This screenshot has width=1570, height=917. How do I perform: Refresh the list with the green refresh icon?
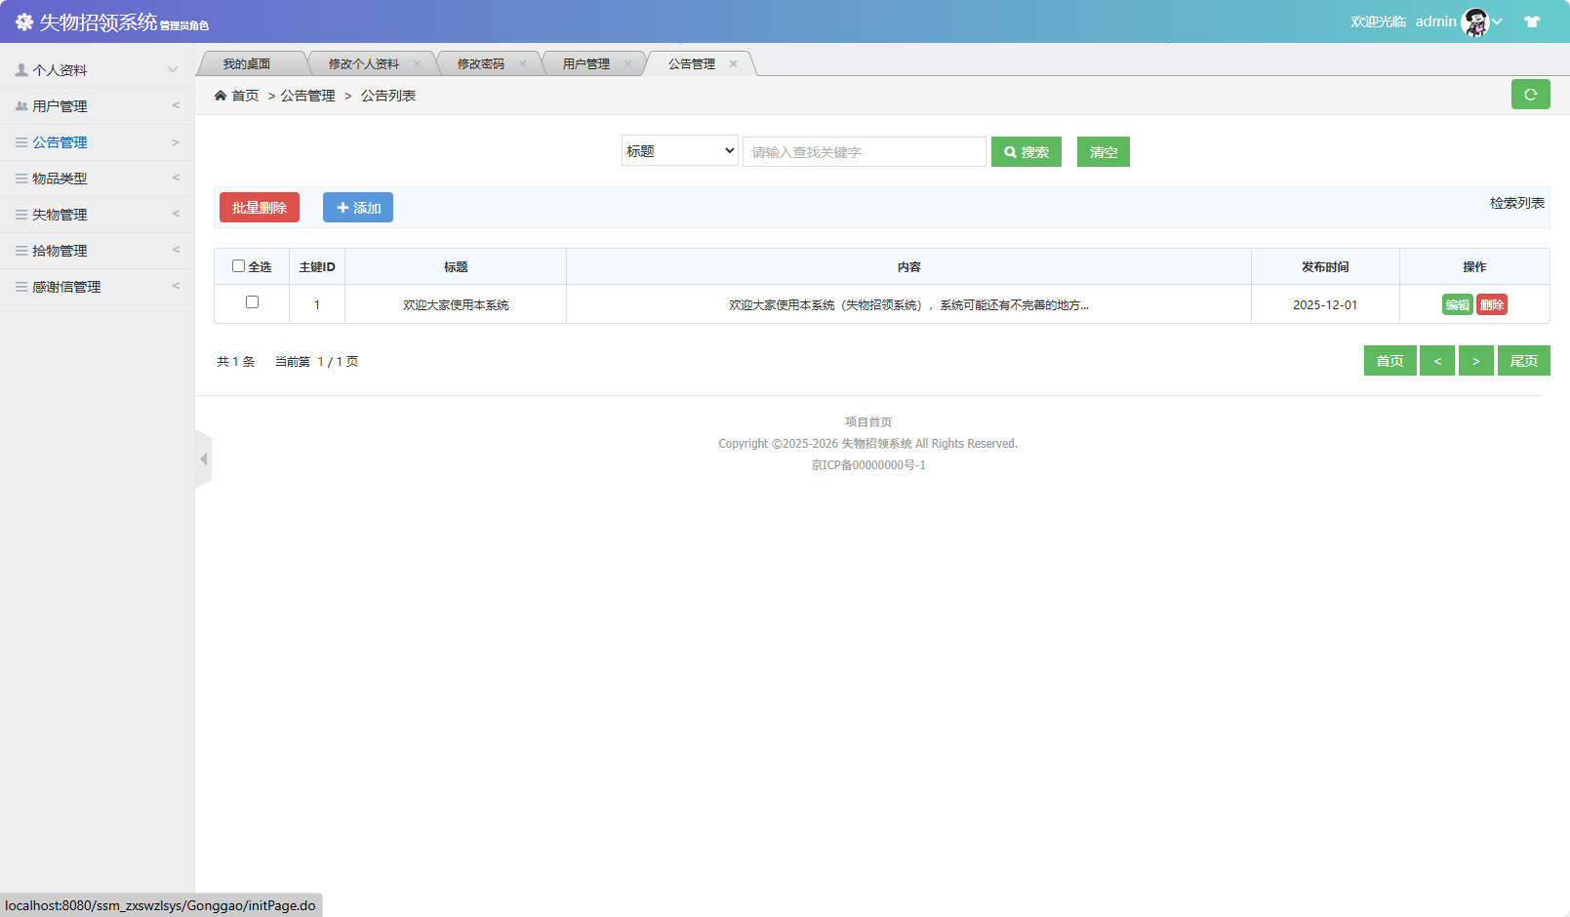(1531, 94)
